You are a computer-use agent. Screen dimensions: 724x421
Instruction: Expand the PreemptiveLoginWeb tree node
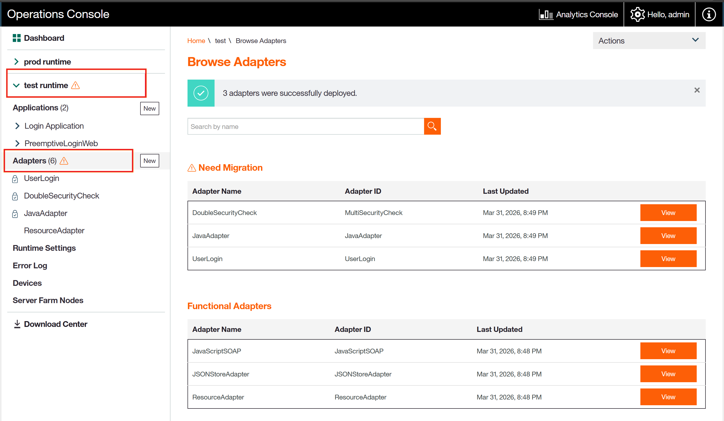tap(17, 143)
